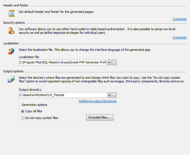Image resolution: width=190 pixels, height=155 pixels.
Task: Click inside the Output directory path field
Action: coord(63,95)
